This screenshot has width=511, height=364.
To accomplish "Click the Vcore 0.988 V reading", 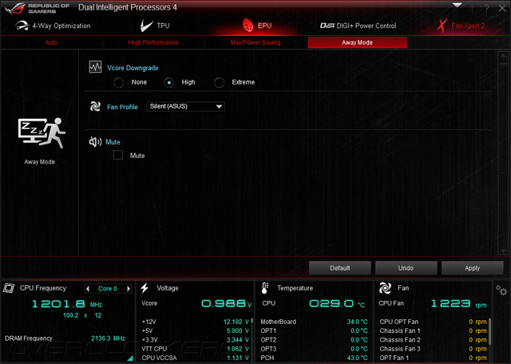I will point(227,303).
